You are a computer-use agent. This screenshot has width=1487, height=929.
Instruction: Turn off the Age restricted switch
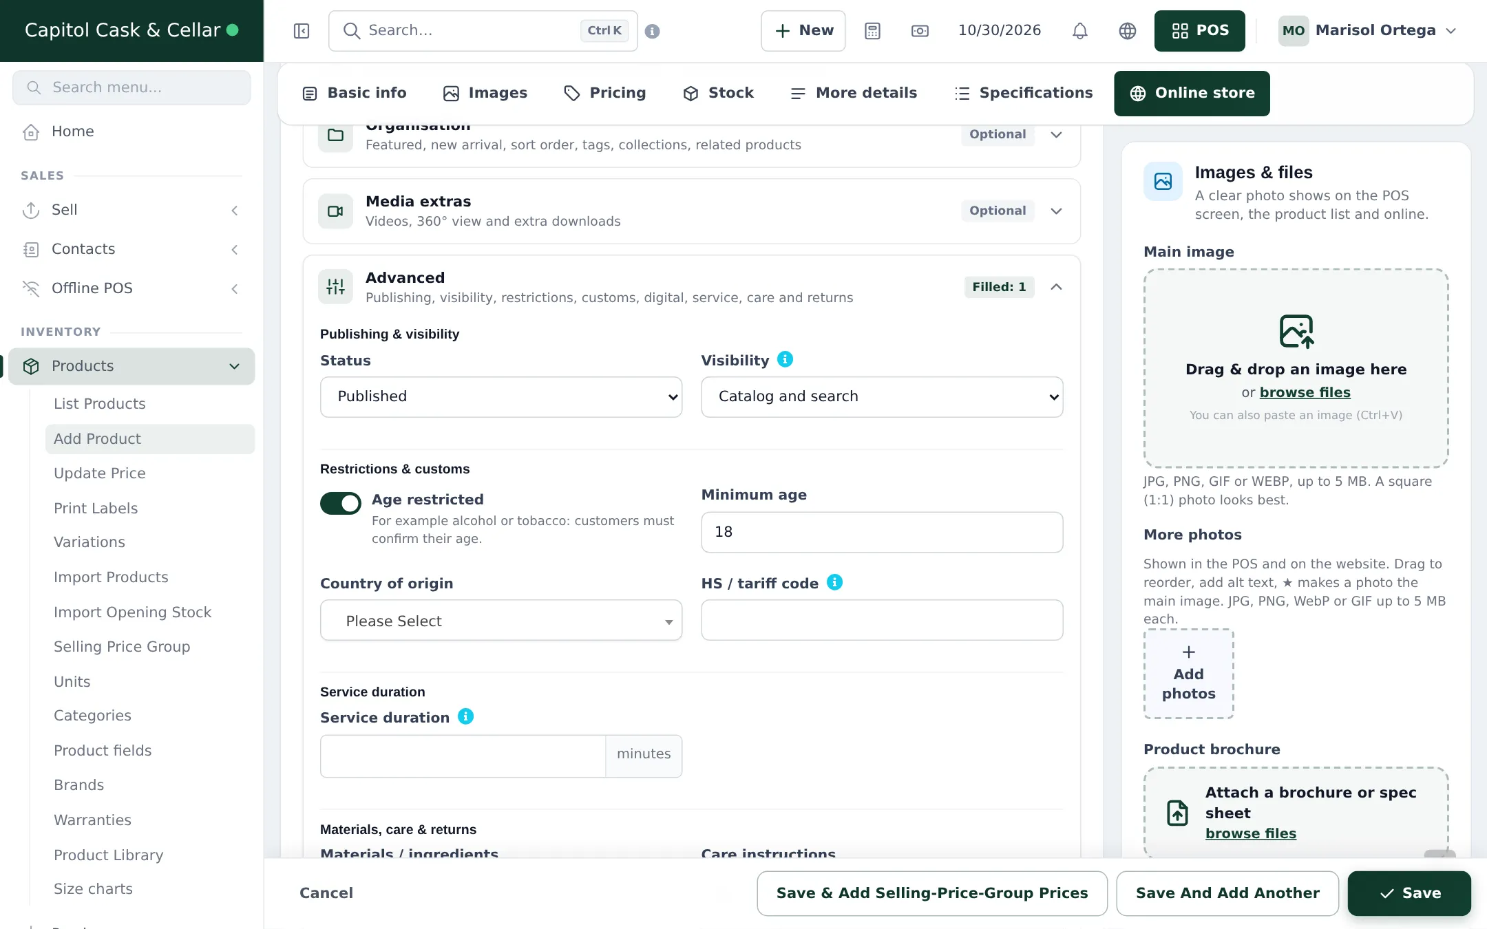tap(340, 503)
